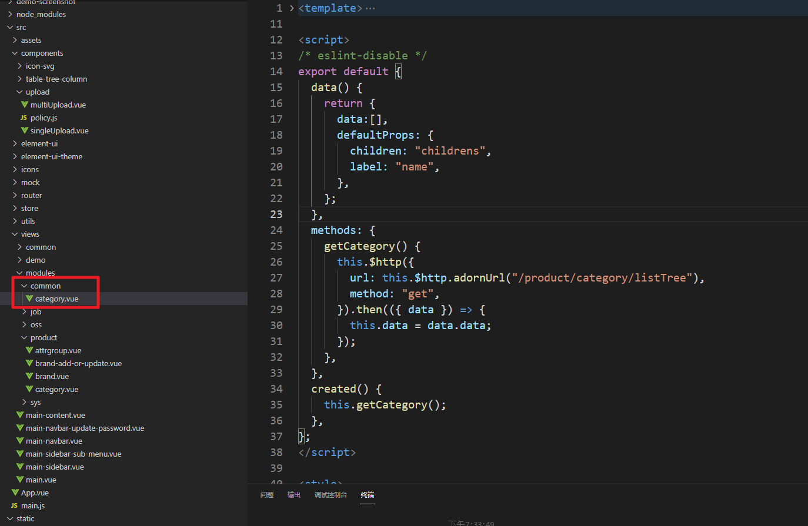
Task: Expand the job folder
Action: (24, 311)
